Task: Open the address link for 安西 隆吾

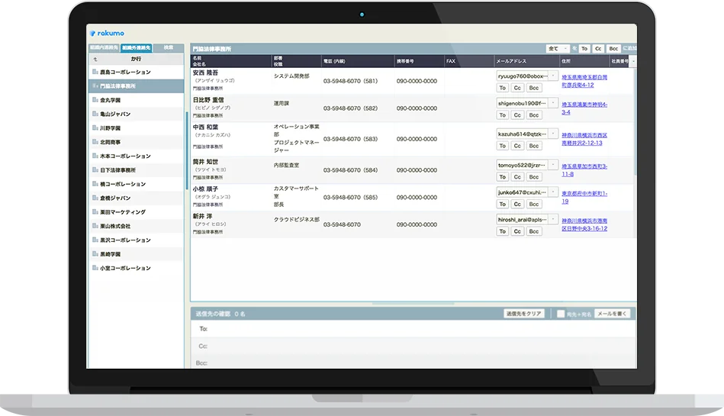Action: (x=584, y=82)
